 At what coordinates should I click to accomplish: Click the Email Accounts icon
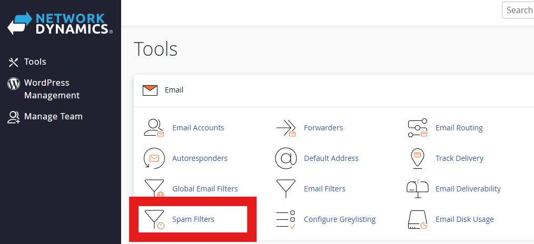coord(154,128)
